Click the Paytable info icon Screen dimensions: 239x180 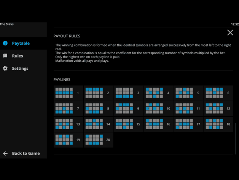[x=5, y=43]
